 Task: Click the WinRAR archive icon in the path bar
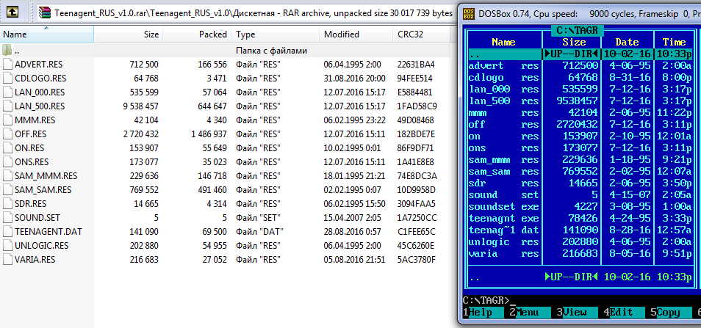pyautogui.click(x=45, y=13)
